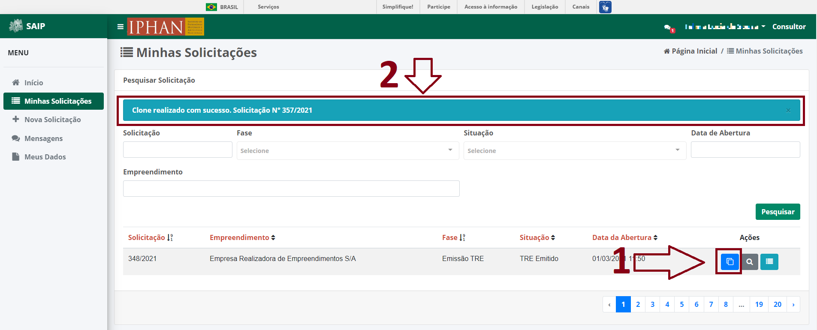Screen dimensions: 817x330
Task: Open the Situação dropdown
Action: [575, 150]
